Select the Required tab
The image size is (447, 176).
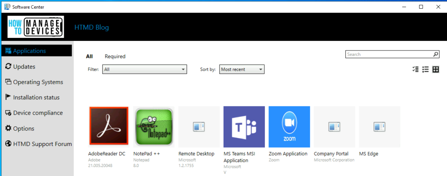(x=115, y=56)
